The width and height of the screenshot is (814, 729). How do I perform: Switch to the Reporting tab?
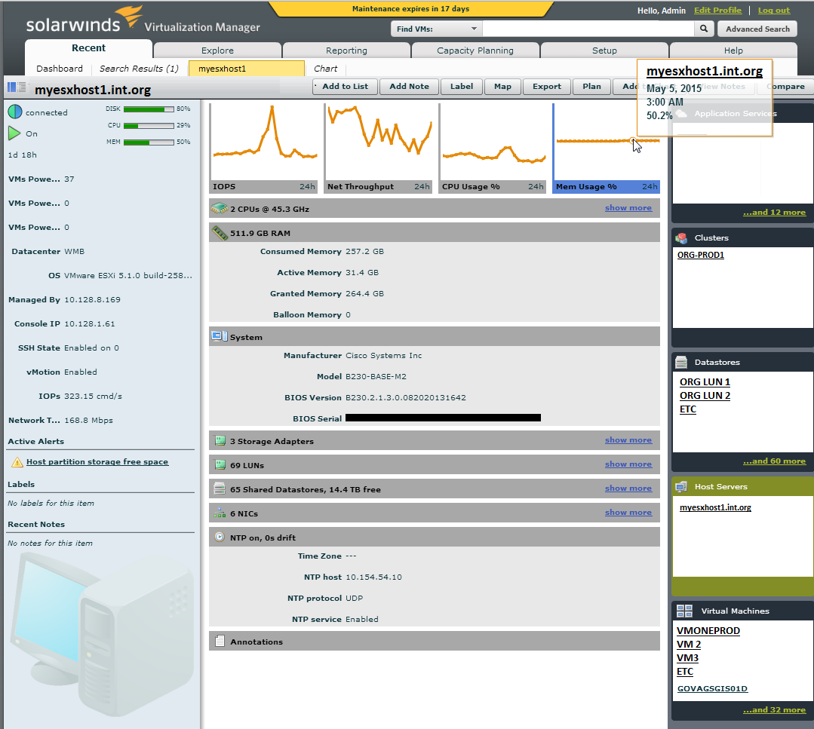coord(346,51)
